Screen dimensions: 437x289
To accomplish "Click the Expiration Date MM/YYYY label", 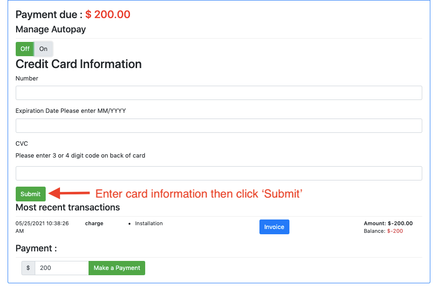I will [x=70, y=111].
